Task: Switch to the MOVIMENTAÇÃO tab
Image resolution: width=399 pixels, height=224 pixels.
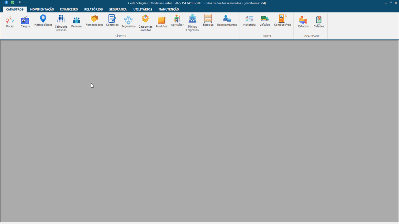Action: coord(42,9)
